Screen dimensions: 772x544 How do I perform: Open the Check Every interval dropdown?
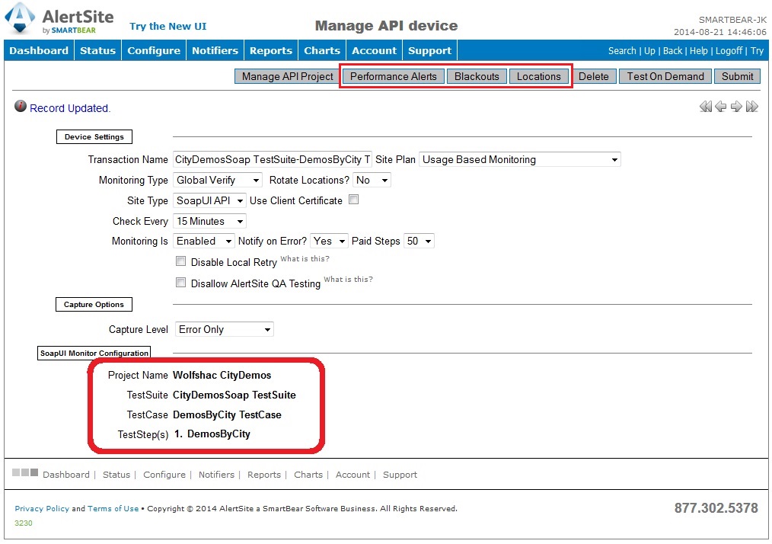[x=209, y=221]
